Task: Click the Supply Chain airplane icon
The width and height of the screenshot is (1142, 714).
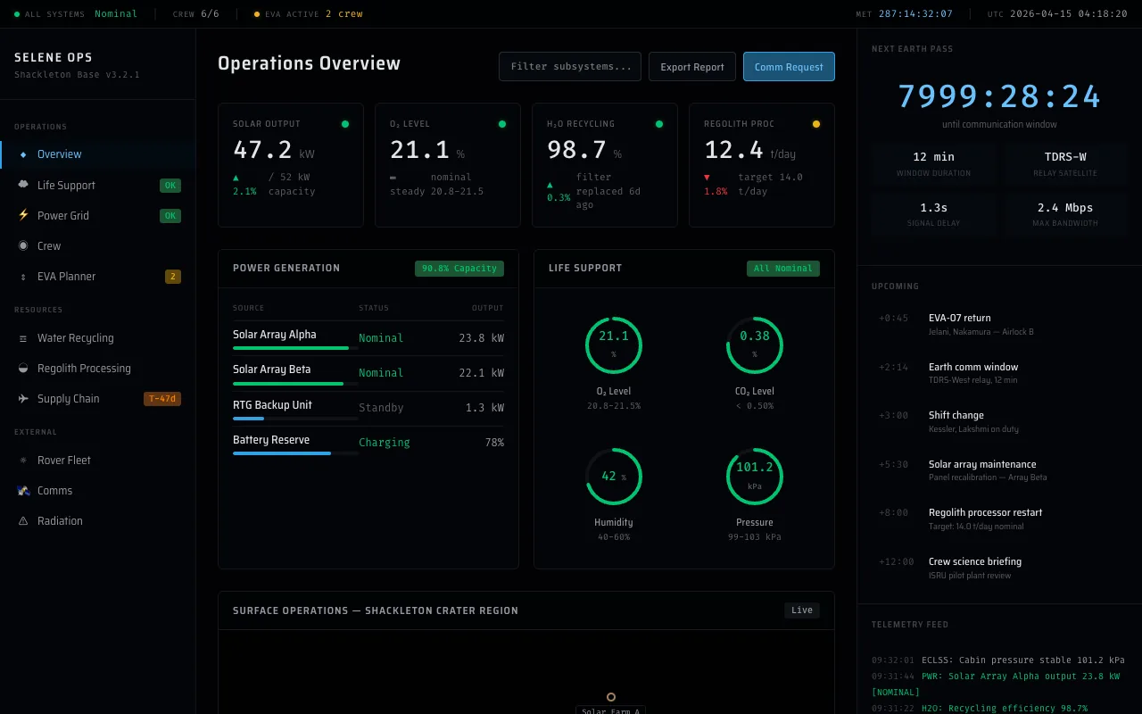Action: click(x=23, y=399)
